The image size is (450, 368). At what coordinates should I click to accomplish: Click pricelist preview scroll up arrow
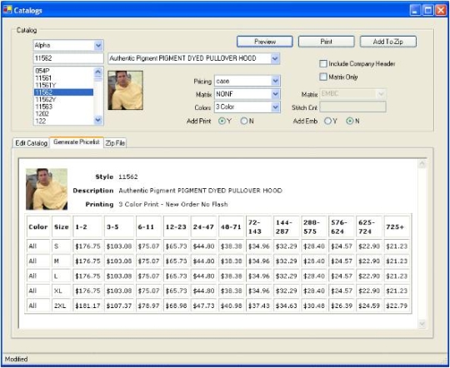click(422, 164)
